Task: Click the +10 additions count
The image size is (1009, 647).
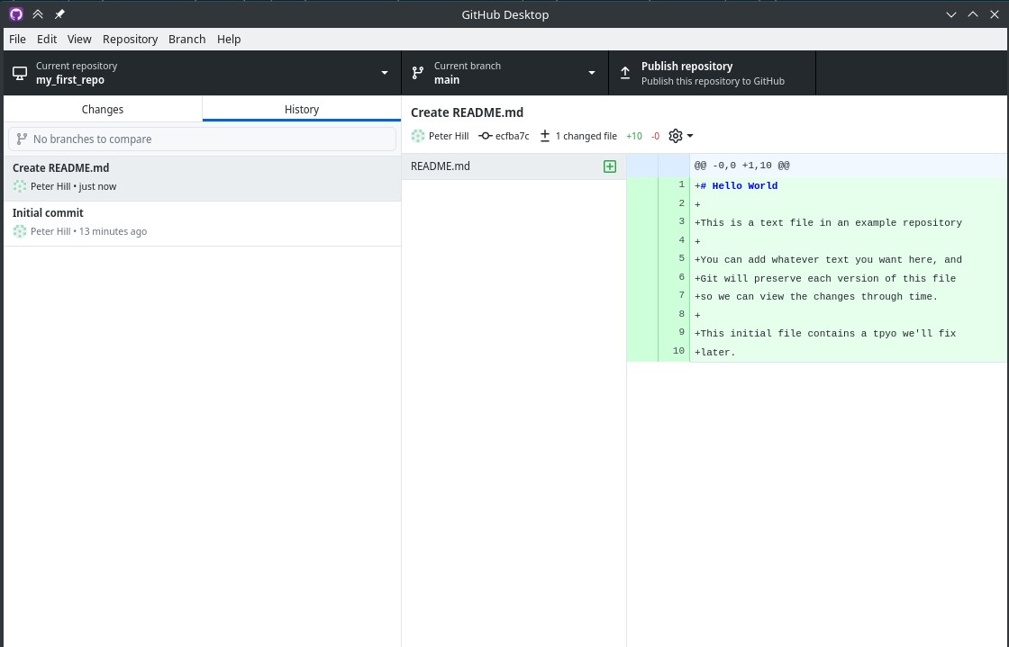Action: (634, 136)
